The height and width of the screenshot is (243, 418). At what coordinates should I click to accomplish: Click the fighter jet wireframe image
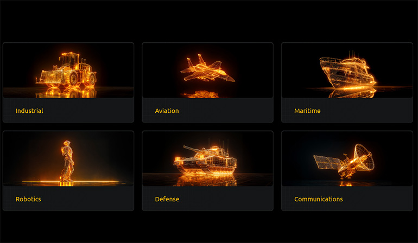(208, 71)
